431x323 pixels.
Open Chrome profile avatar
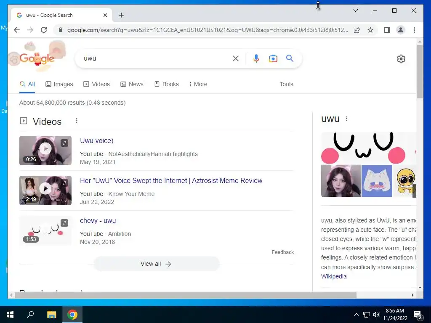401,30
